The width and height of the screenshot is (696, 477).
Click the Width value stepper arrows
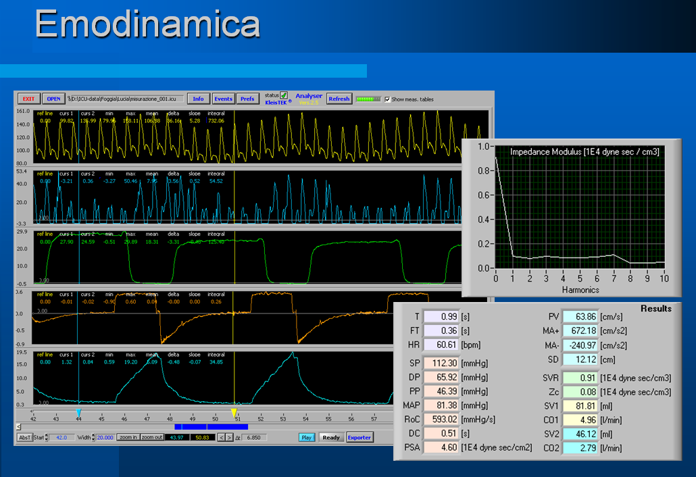(93, 437)
